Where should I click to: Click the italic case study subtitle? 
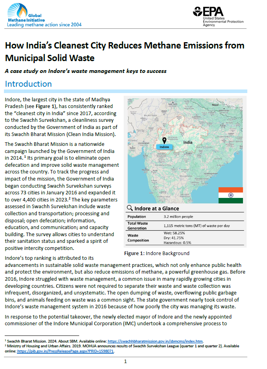(85, 71)
